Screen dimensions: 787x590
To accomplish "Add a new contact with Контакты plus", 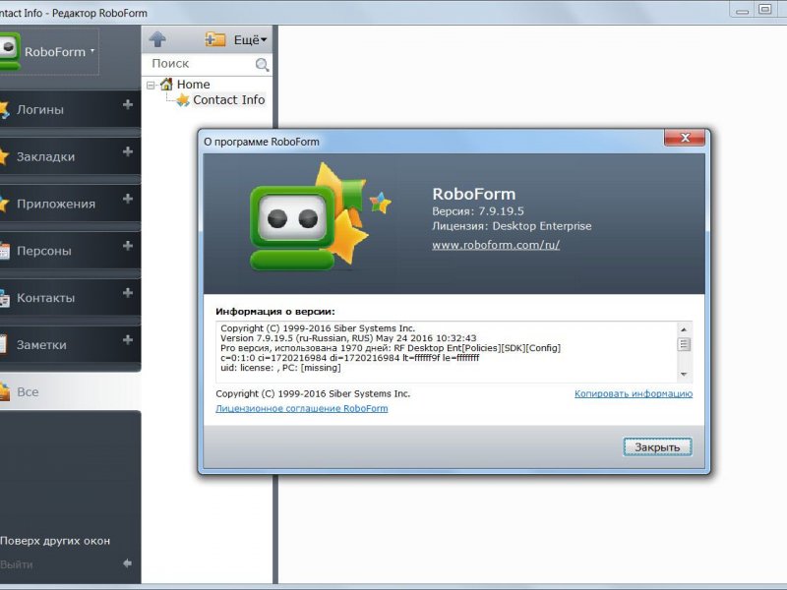I will [128, 293].
